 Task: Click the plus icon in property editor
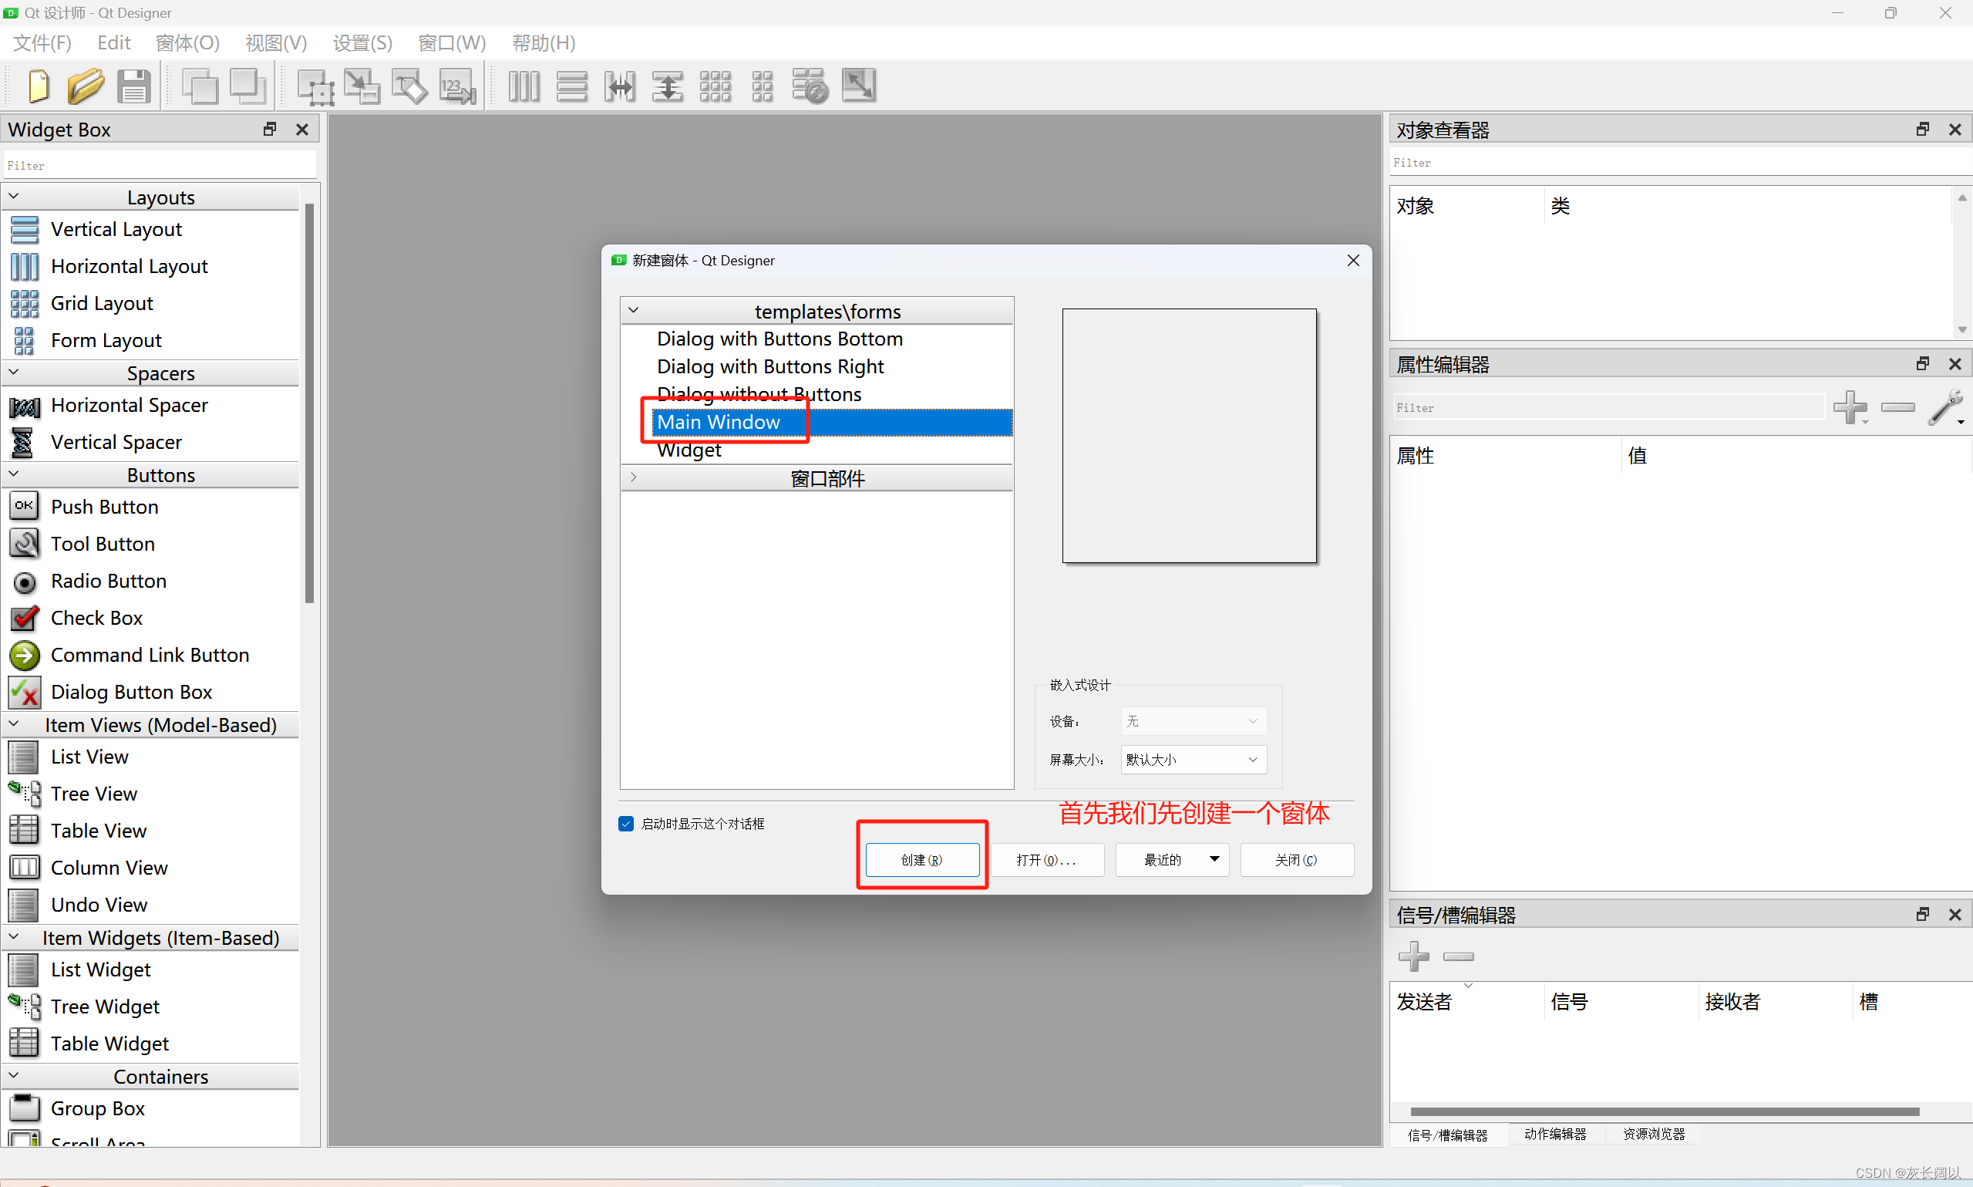[x=1850, y=407]
